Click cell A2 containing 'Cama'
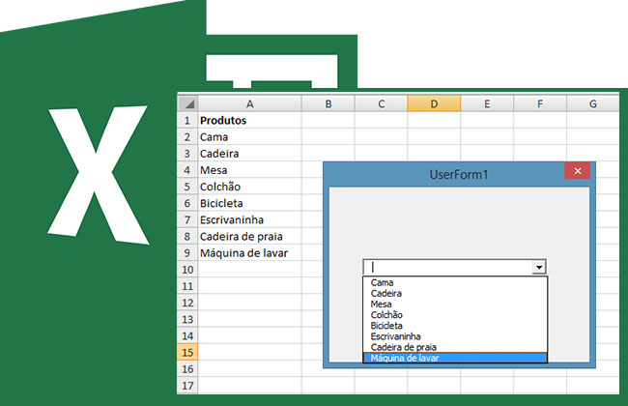628x406 pixels. 250,137
